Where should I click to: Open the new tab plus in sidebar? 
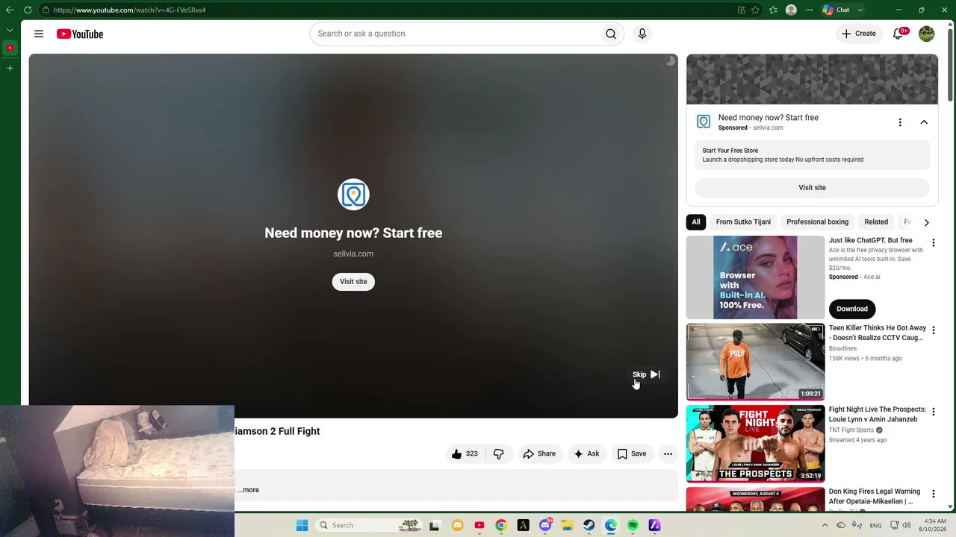click(10, 68)
